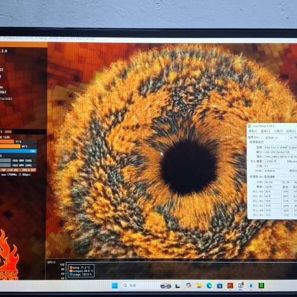This screenshot has height=297, width=297.
Task: Click the RTX 3050 GPU name header
Action: tap(6, 132)
